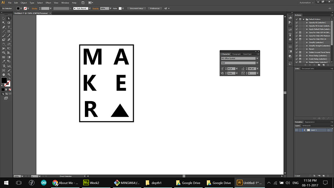Click Create New Set folder icon in Actions
This screenshot has height=188, width=334.
coord(319,65)
